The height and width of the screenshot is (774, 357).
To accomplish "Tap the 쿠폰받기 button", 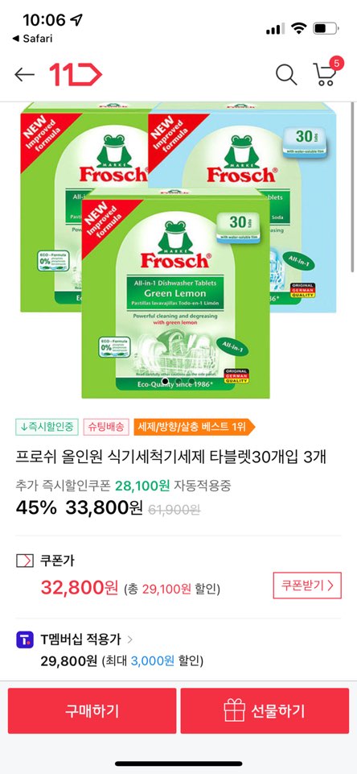I will pos(307,586).
